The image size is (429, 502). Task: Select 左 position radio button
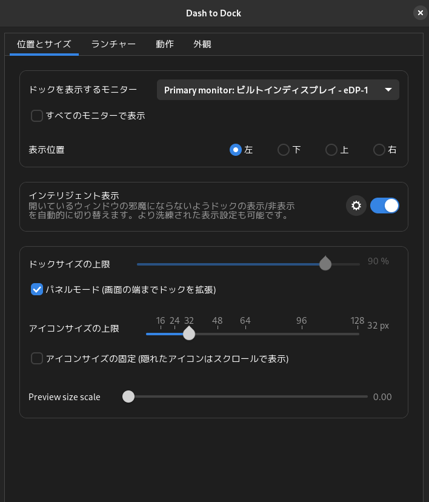tap(236, 150)
